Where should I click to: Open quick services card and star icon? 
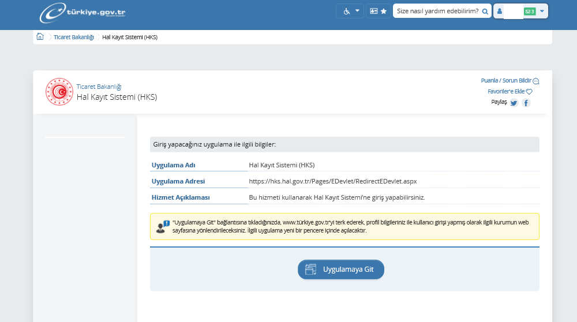[x=379, y=11]
